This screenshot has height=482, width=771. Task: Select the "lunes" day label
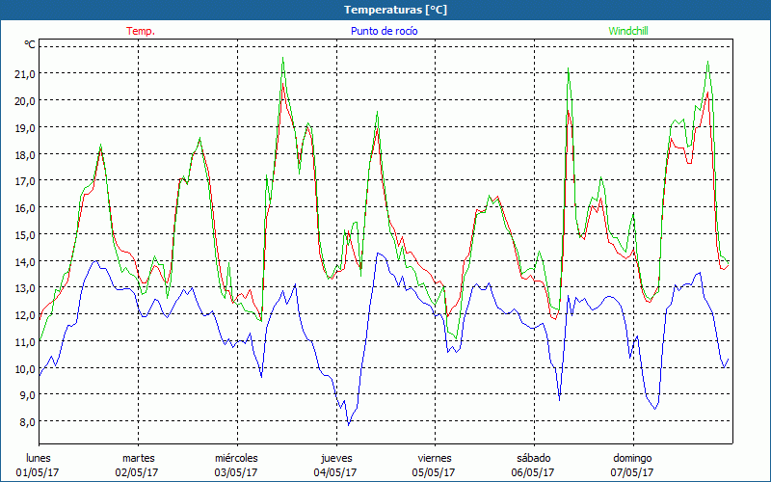39,458
